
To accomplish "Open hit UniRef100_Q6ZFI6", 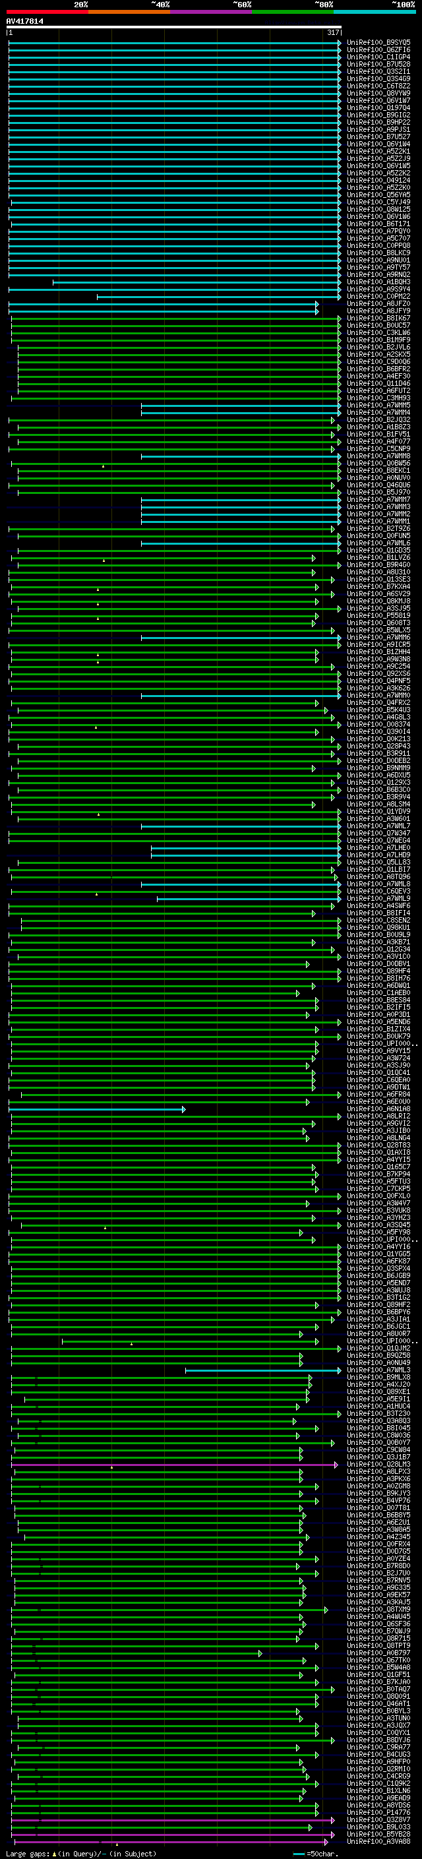I will (378, 50).
